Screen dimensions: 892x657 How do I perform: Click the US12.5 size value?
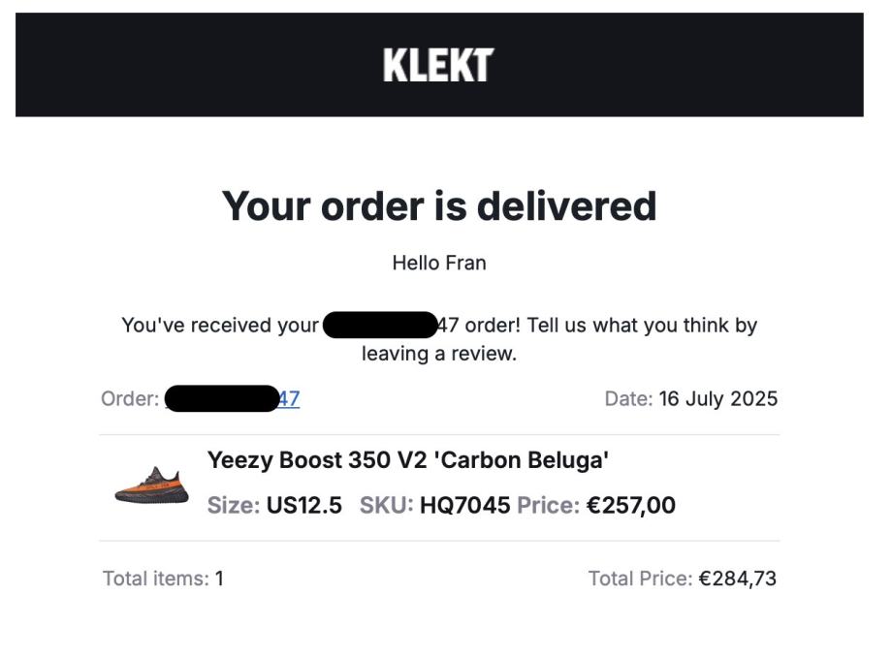click(x=303, y=505)
